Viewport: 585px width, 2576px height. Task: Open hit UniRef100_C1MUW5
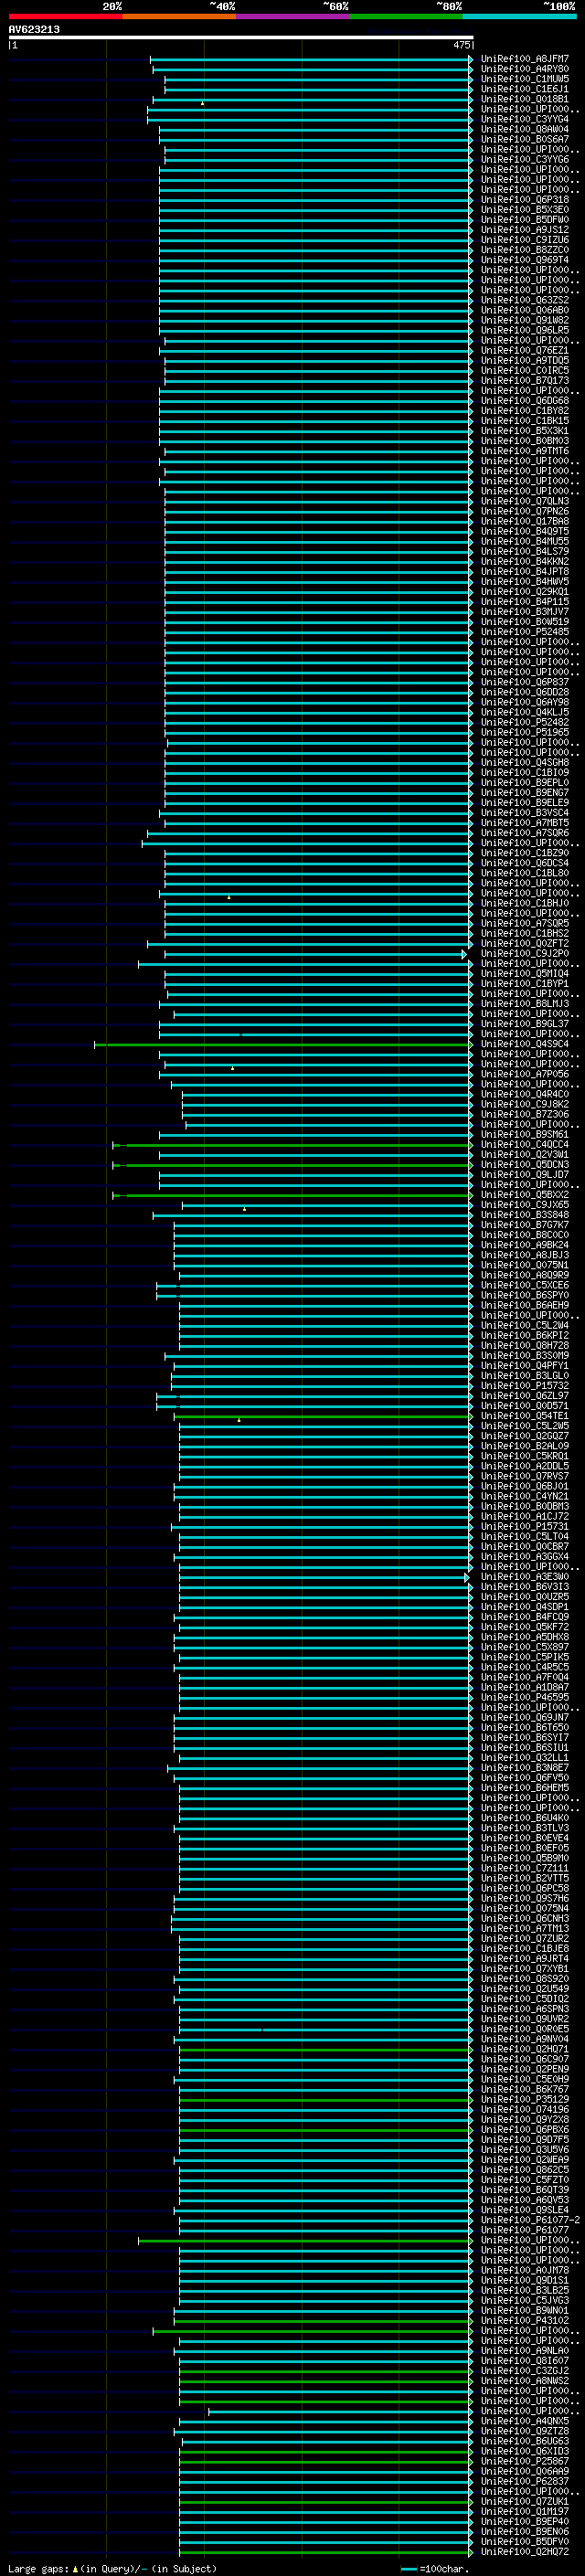[x=525, y=79]
